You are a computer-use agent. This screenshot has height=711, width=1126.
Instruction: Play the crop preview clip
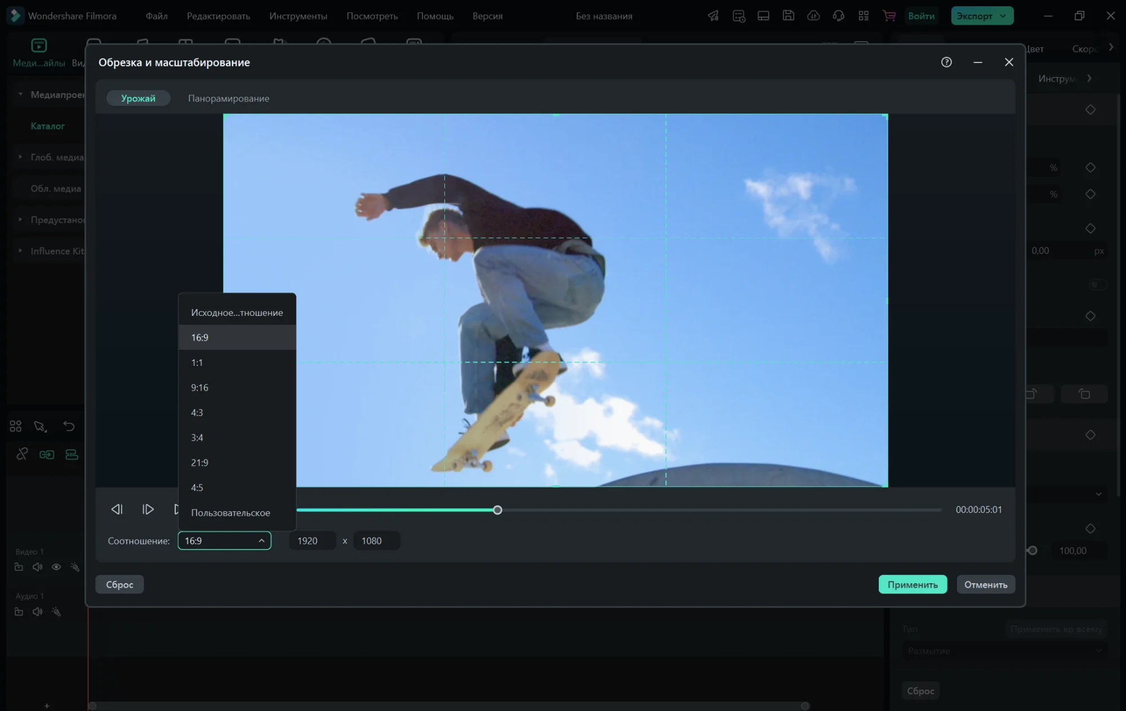click(x=148, y=509)
